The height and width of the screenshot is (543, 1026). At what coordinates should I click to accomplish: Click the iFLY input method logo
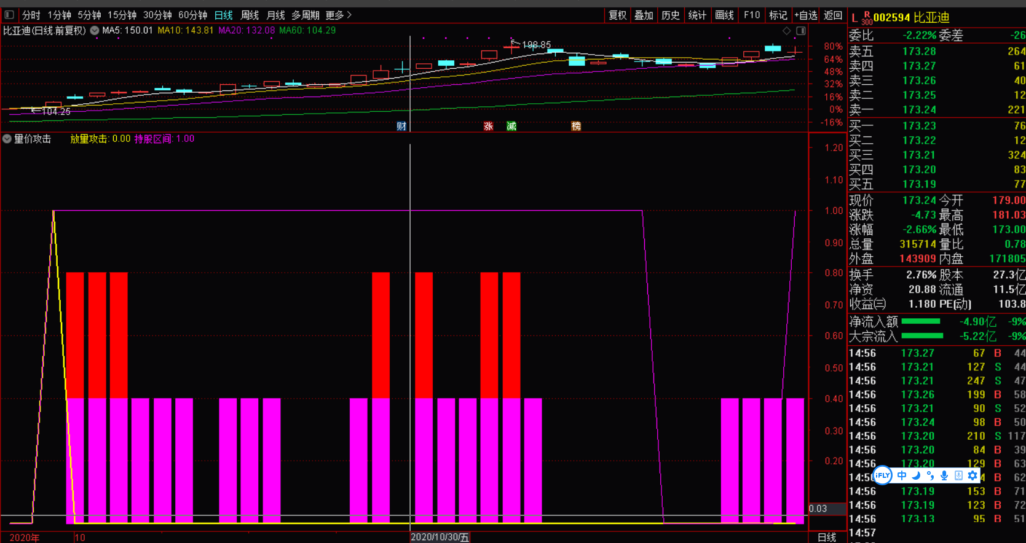click(883, 475)
